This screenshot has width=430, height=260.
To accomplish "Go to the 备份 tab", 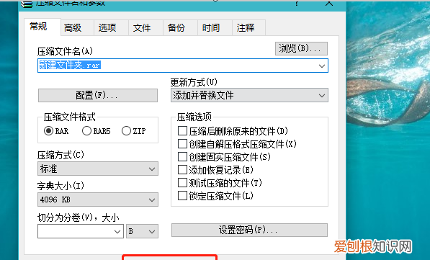I will click(x=181, y=27).
